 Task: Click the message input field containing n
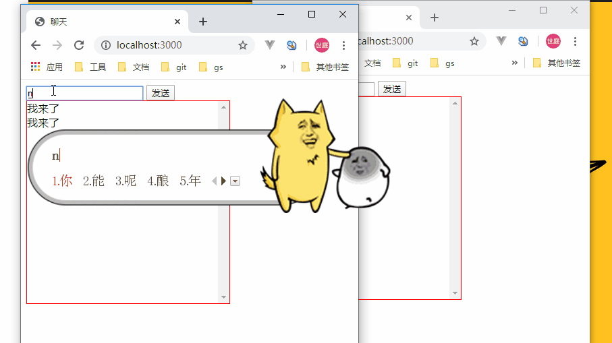click(84, 93)
